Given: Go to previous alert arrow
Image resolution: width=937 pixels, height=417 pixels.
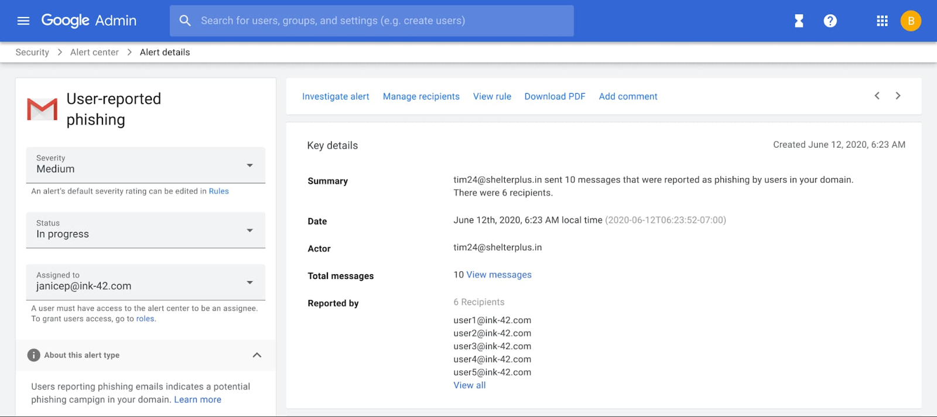Looking at the screenshot, I should pos(877,96).
